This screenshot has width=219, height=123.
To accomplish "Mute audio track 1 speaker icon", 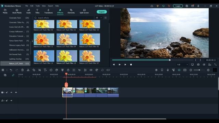I will pos(11,100).
